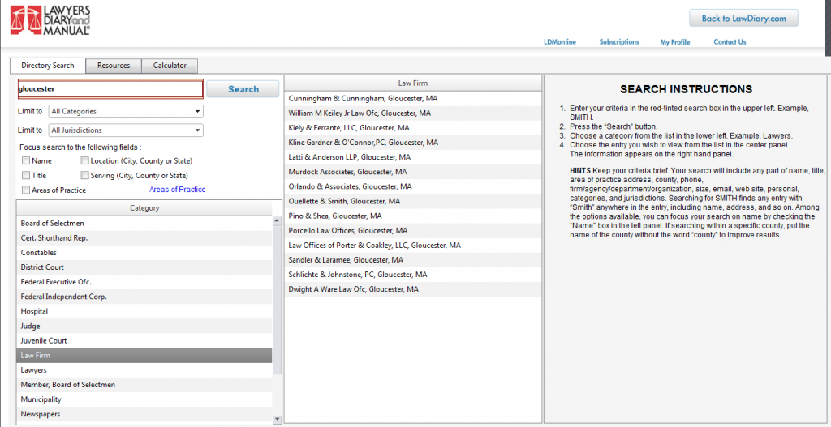The image size is (831, 427).
Task: Open the All Jurisdictions dropdown
Action: point(126,130)
